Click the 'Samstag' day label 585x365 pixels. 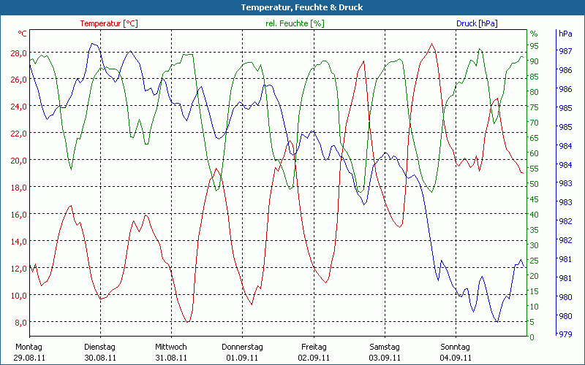click(x=385, y=347)
